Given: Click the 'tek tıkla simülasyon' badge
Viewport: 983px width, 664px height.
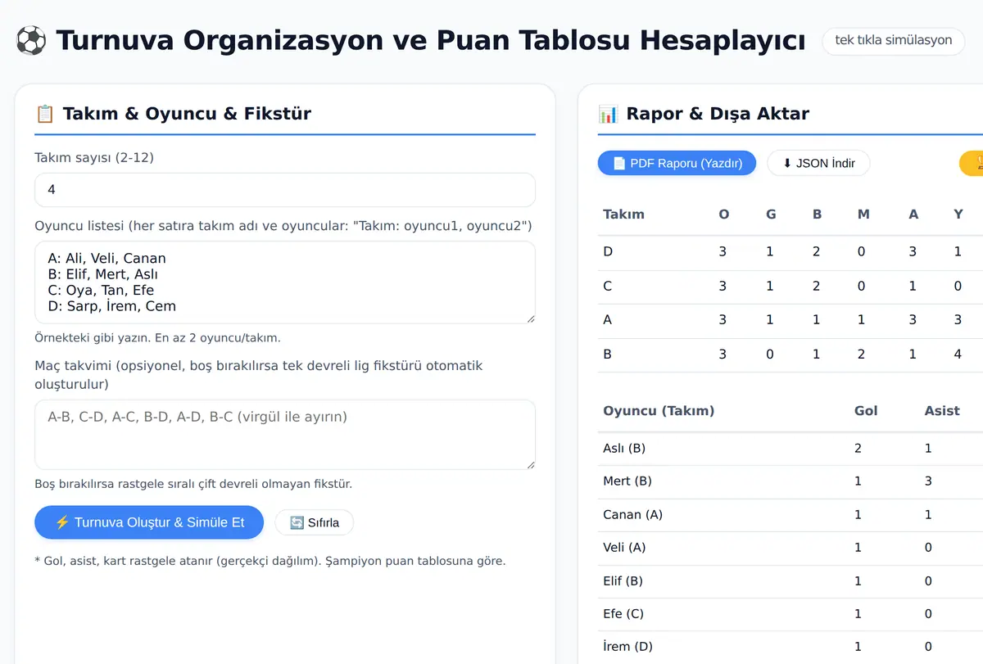Looking at the screenshot, I should pyautogui.click(x=894, y=40).
